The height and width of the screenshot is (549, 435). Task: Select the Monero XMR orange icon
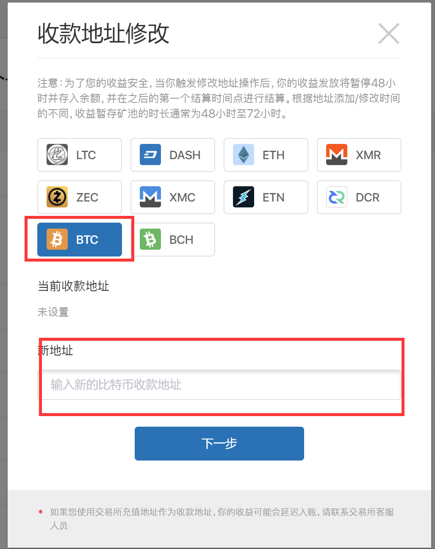point(337,155)
